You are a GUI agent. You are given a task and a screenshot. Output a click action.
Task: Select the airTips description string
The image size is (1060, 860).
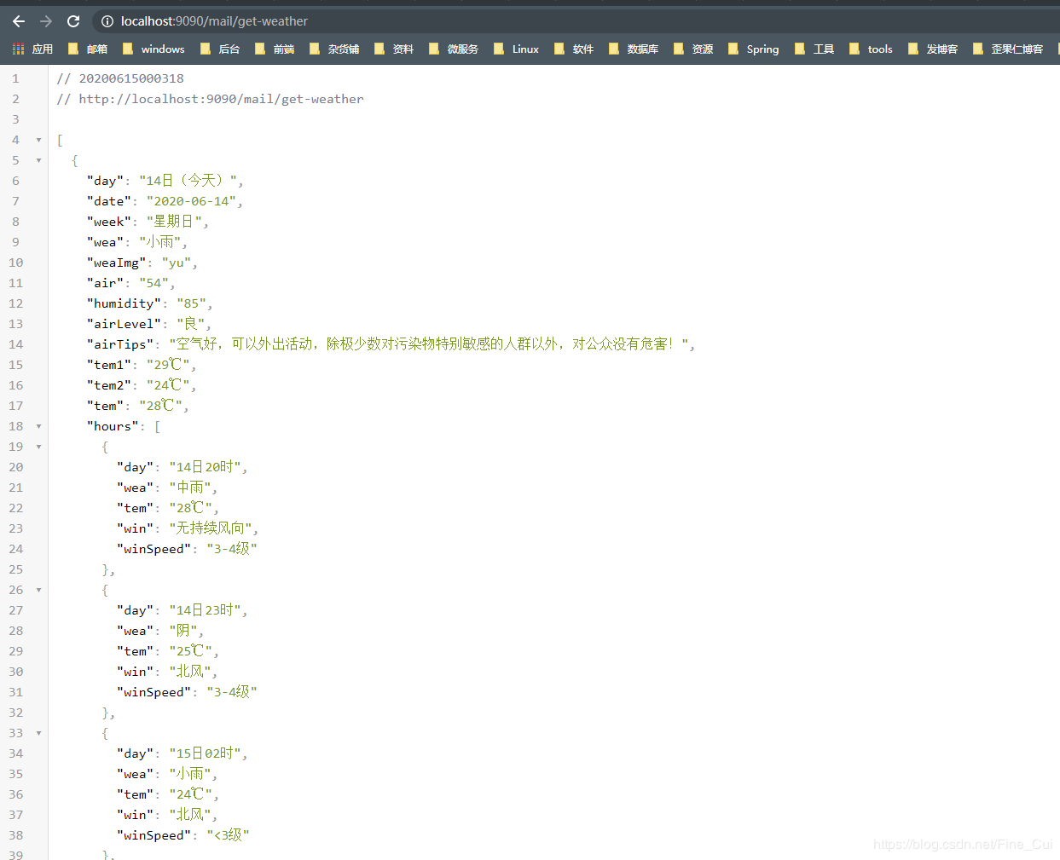point(429,344)
